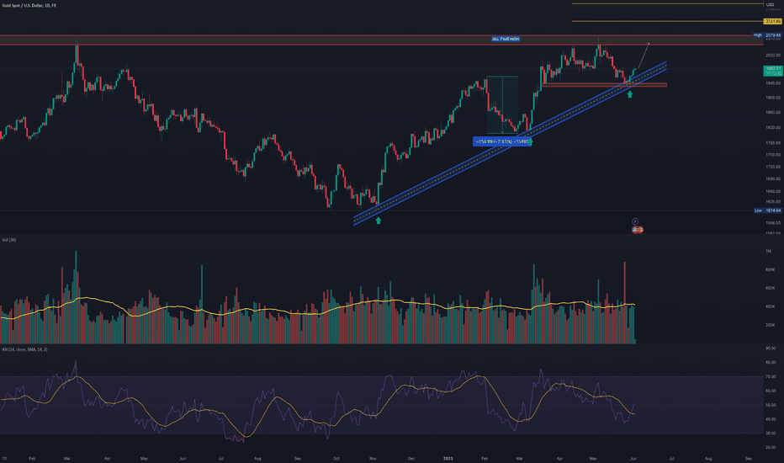Click the 1860.00 price axis label
The width and height of the screenshot is (784, 463).
click(773, 112)
